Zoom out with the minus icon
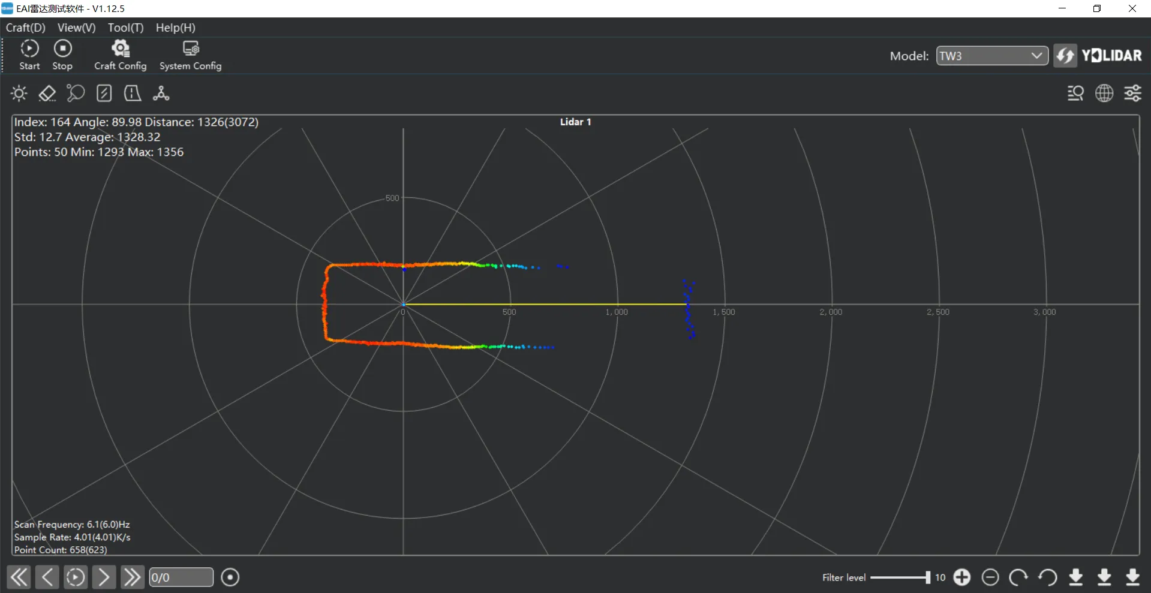This screenshot has height=593, width=1151. pyautogui.click(x=990, y=577)
